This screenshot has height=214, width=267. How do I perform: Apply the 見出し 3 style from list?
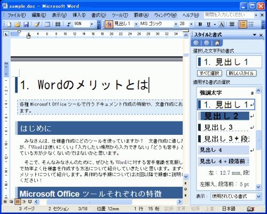[x=226, y=127]
